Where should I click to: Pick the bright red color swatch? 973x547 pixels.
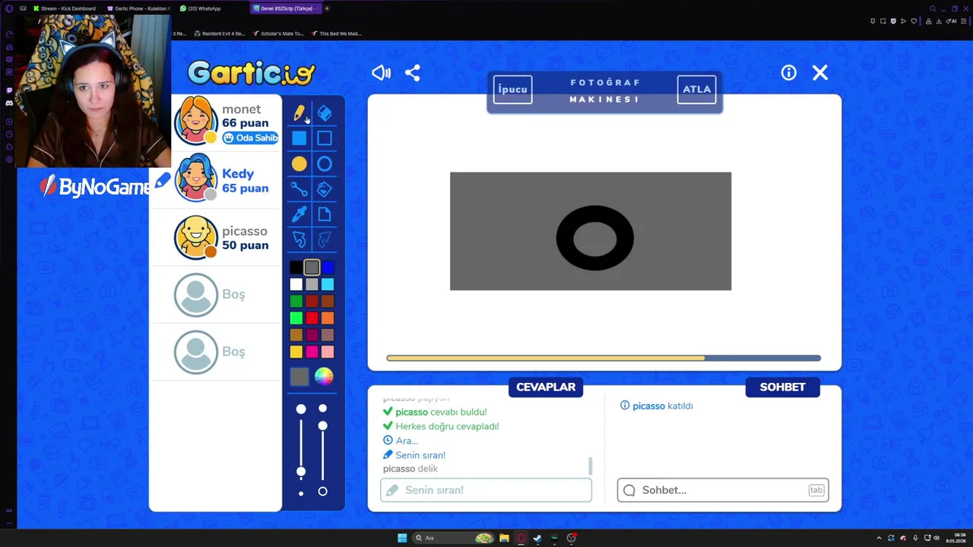(x=312, y=318)
